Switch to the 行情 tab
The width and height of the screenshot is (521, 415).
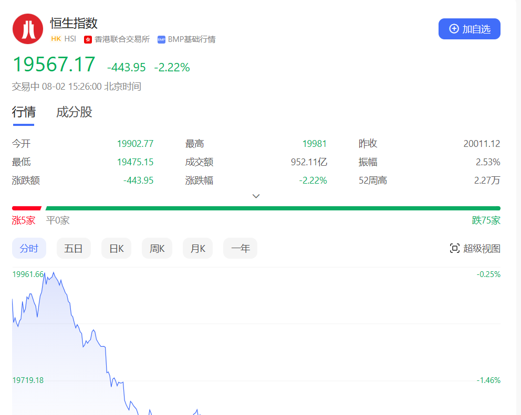24,112
